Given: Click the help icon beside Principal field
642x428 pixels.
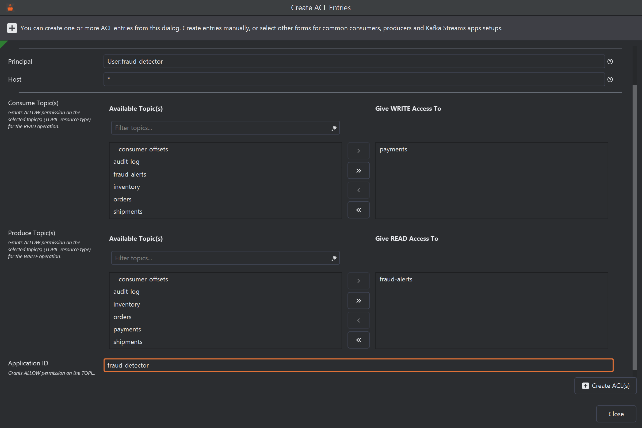Looking at the screenshot, I should (610, 62).
